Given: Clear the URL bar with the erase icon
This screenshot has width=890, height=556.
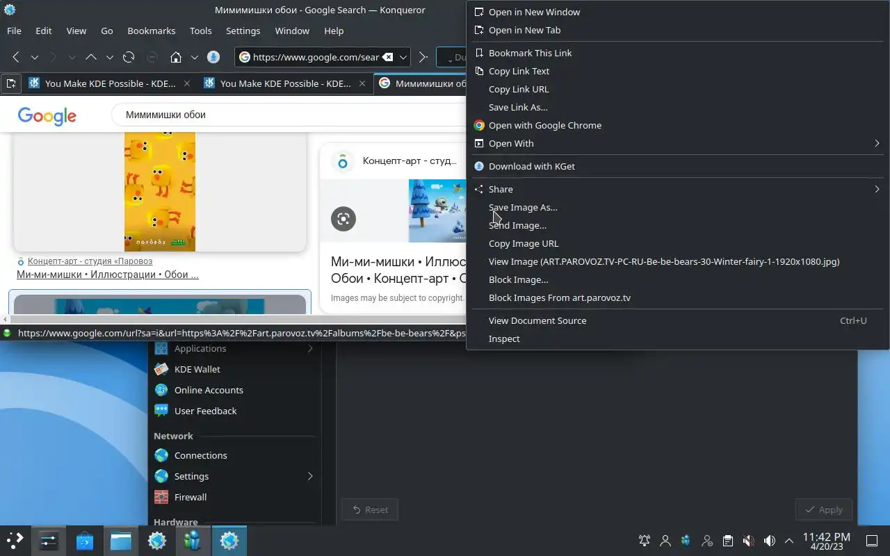Looking at the screenshot, I should pyautogui.click(x=388, y=57).
